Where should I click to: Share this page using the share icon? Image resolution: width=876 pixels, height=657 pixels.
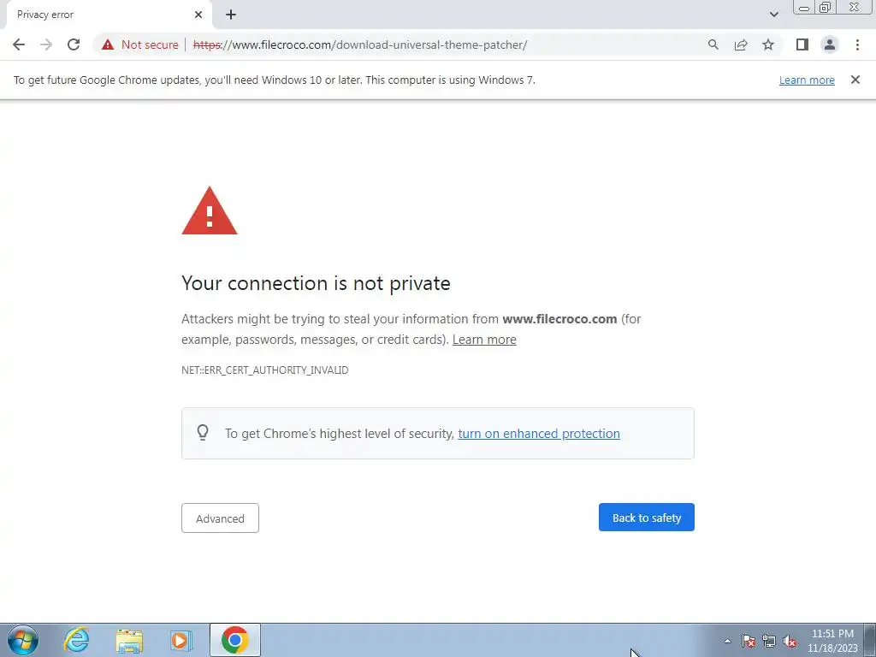[x=741, y=44]
